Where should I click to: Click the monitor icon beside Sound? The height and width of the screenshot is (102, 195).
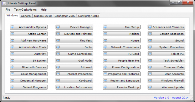point(150,40)
